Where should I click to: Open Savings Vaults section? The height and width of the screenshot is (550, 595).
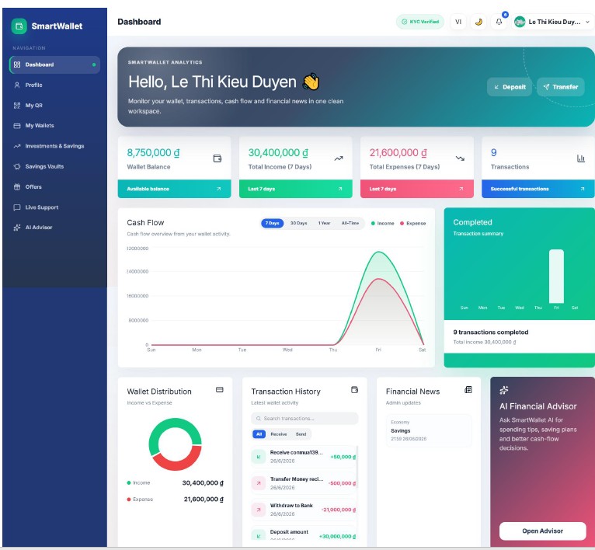pyautogui.click(x=54, y=166)
